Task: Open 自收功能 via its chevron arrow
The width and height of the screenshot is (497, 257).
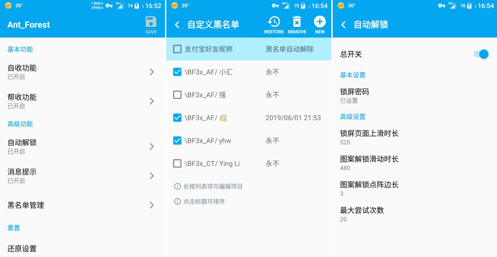Action: tap(152, 72)
